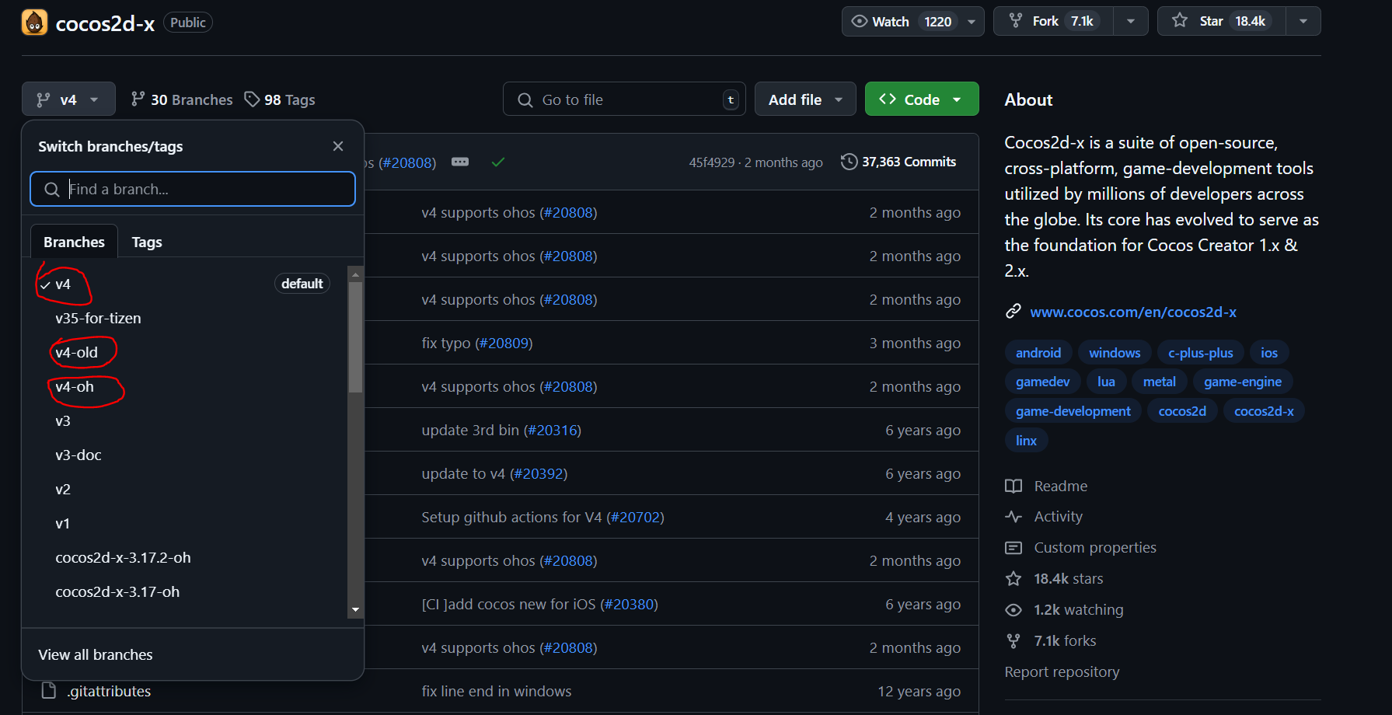
Task: Click the windows topic tag
Action: (x=1115, y=353)
